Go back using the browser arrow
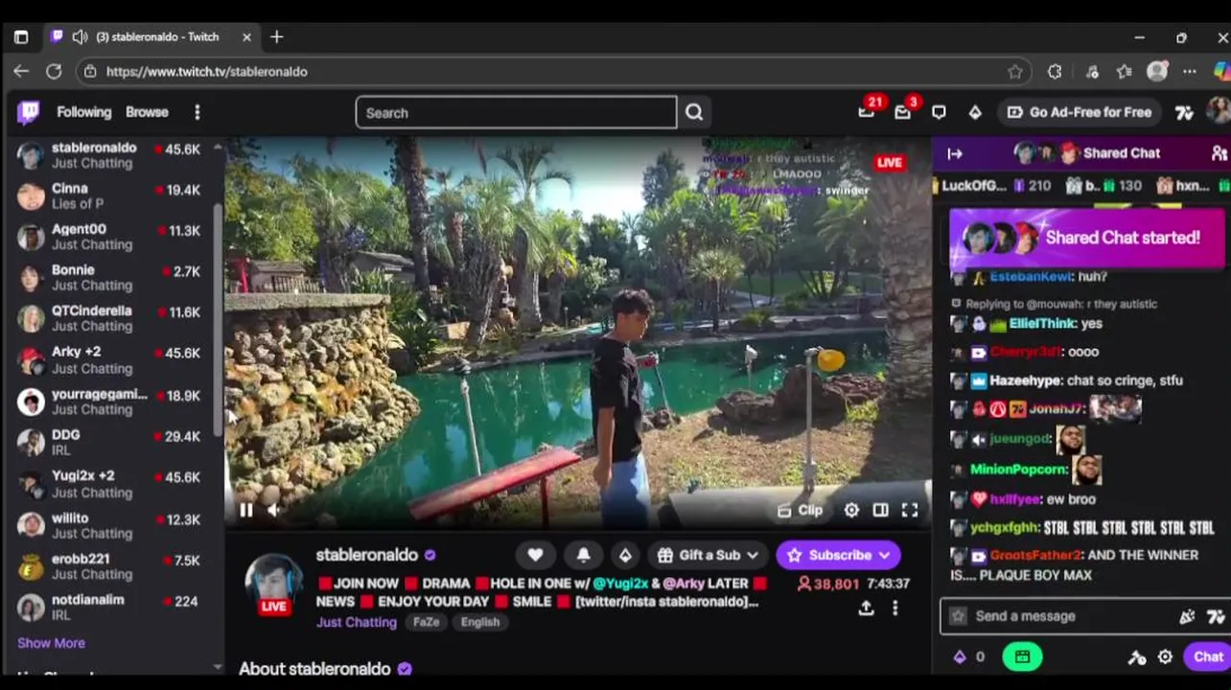1231x690 pixels. click(21, 71)
